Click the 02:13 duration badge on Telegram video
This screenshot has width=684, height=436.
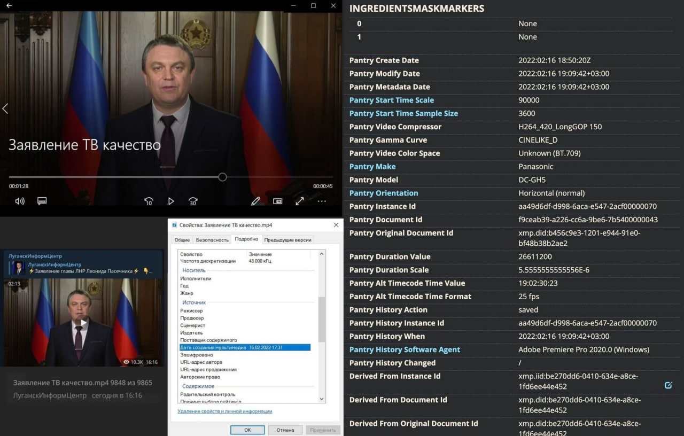coord(14,284)
